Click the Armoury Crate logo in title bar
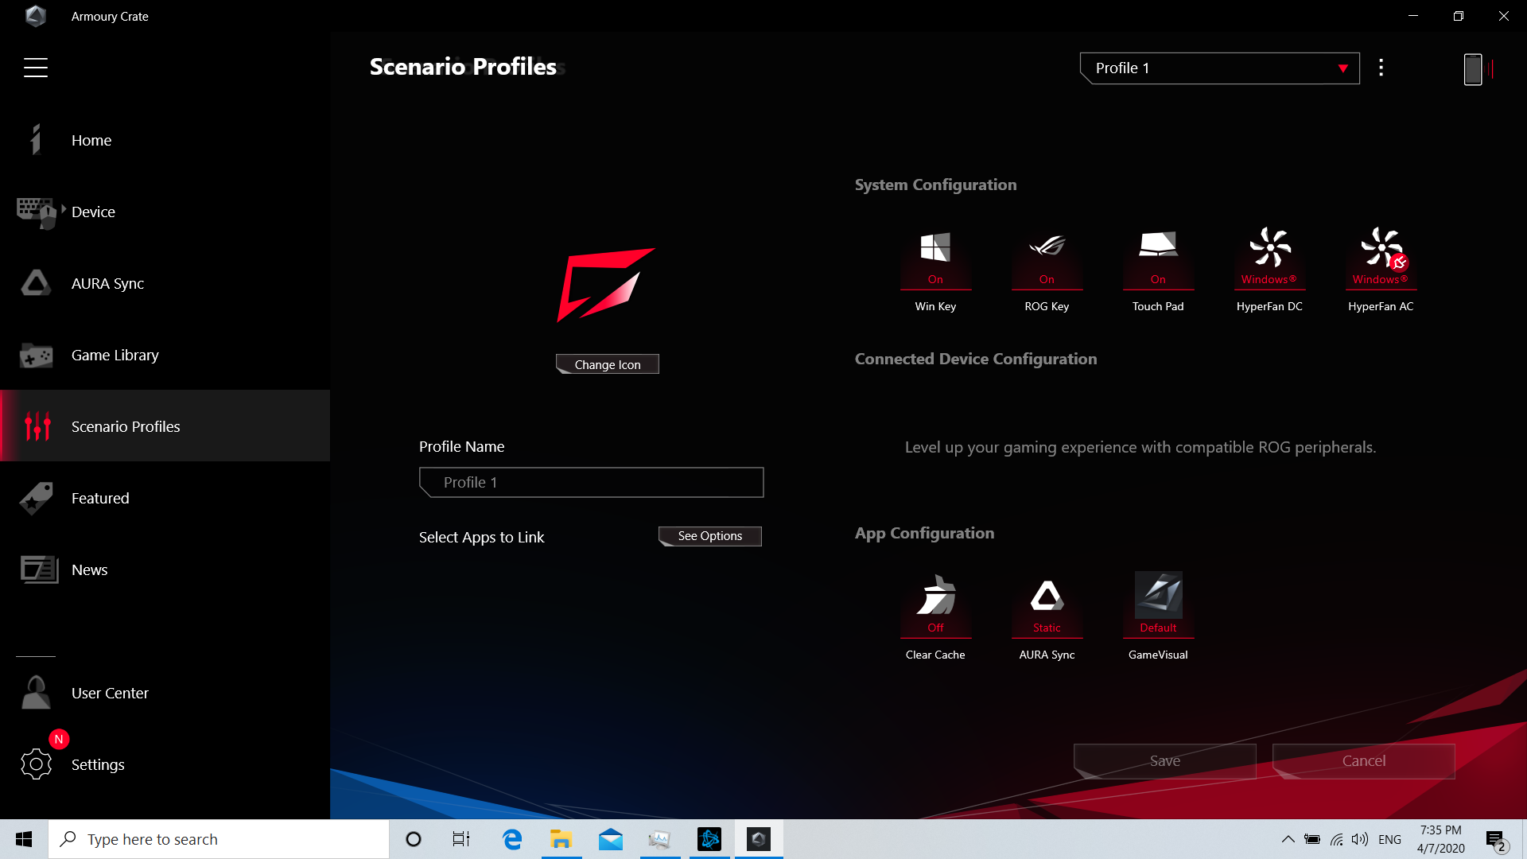The height and width of the screenshot is (859, 1527). point(36,16)
